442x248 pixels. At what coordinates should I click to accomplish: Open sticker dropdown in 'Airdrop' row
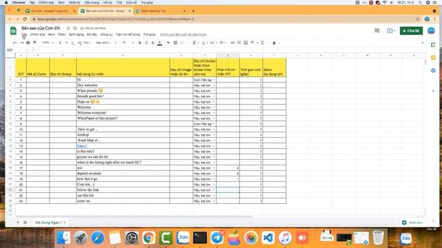[213, 135]
